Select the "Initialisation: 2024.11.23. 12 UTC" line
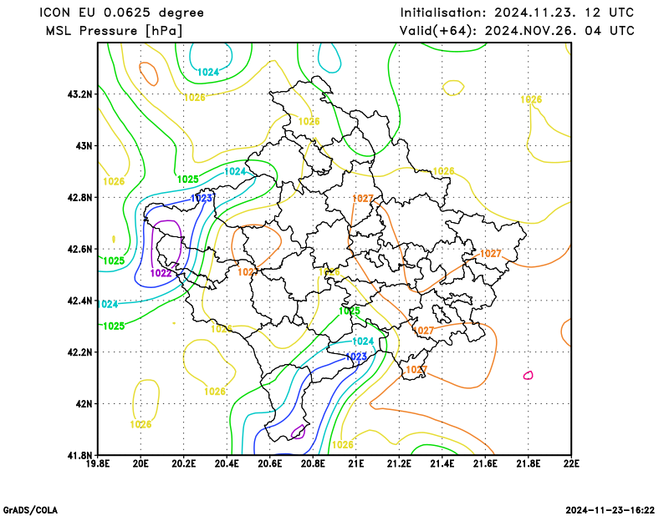Screen dimensions: 669x516 pyautogui.click(x=517, y=13)
